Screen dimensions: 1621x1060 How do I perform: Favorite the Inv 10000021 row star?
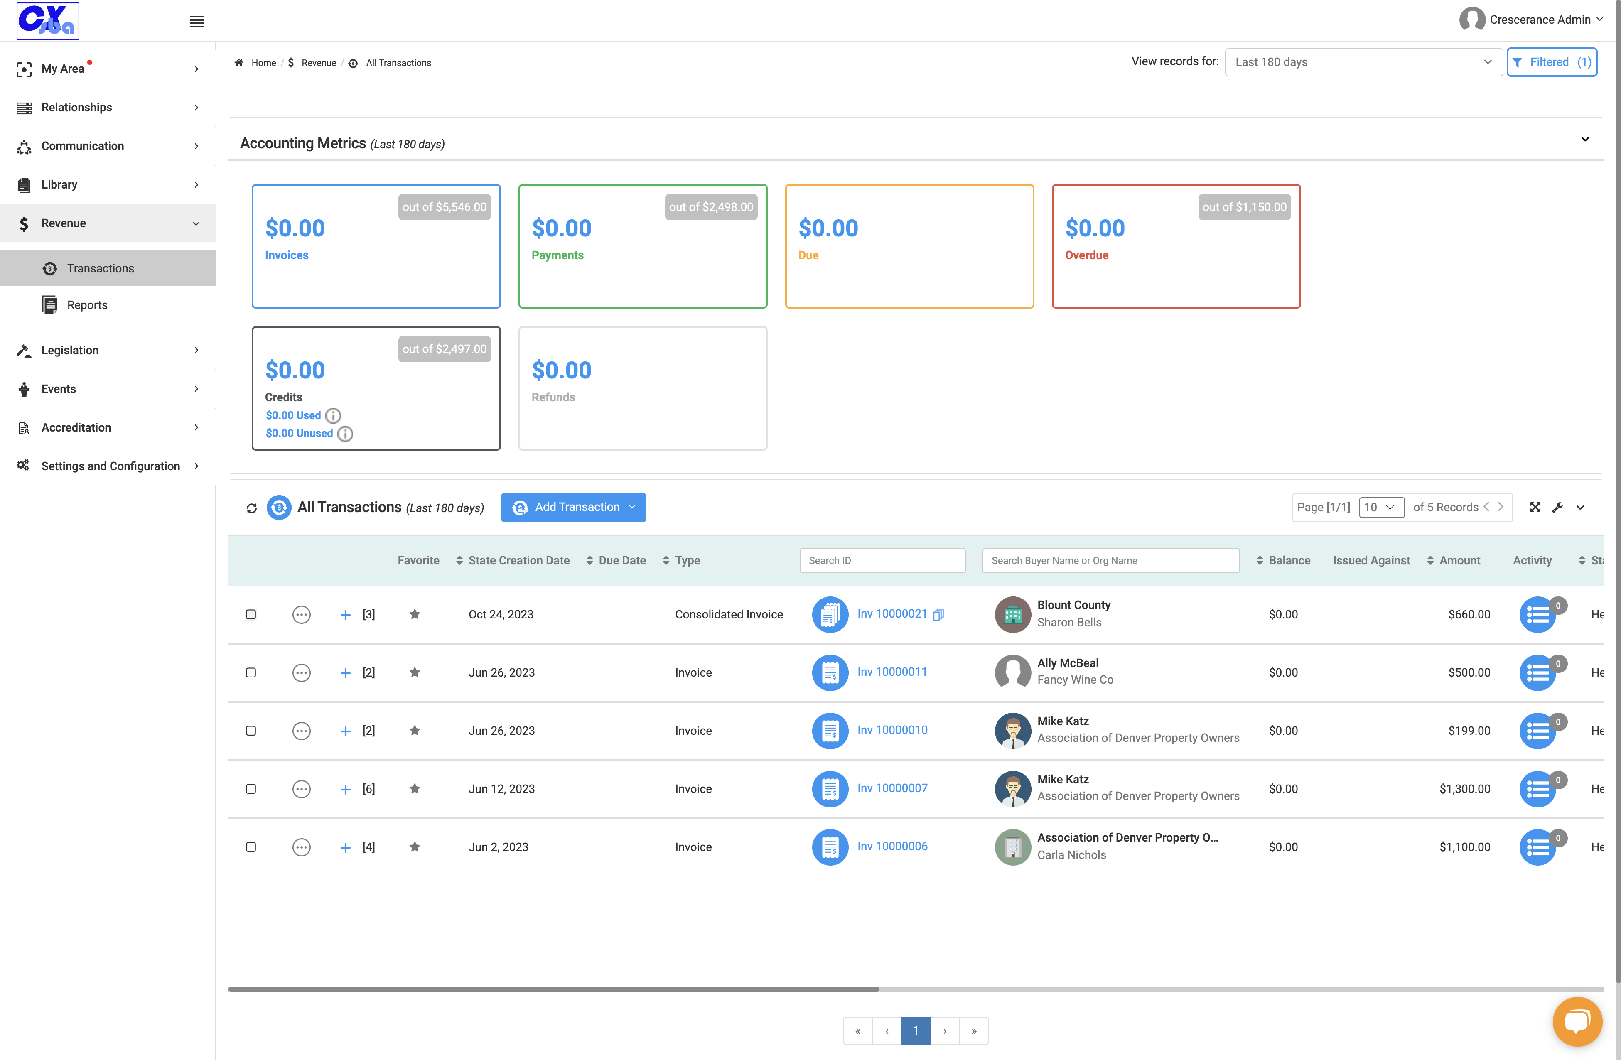[414, 614]
